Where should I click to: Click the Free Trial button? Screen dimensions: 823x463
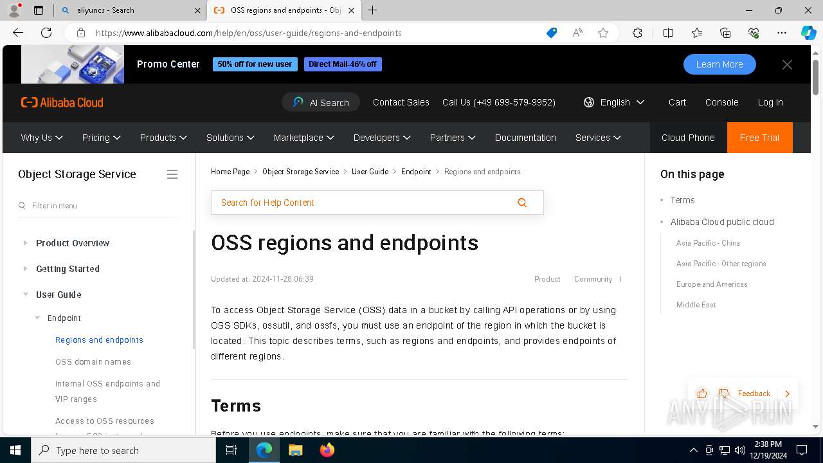759,138
